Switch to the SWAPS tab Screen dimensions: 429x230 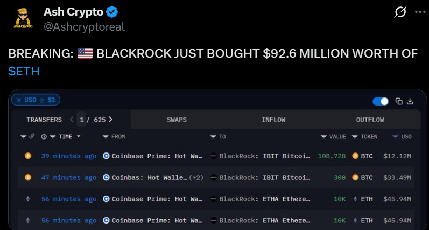[x=177, y=120]
